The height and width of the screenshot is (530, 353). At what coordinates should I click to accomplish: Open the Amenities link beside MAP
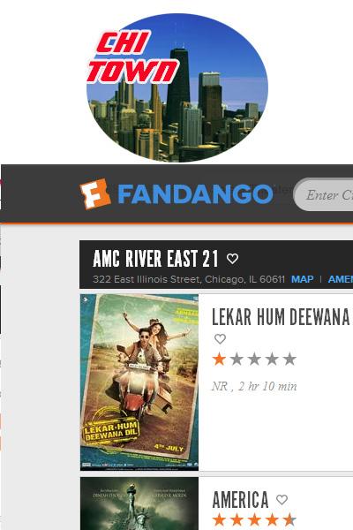click(x=341, y=279)
